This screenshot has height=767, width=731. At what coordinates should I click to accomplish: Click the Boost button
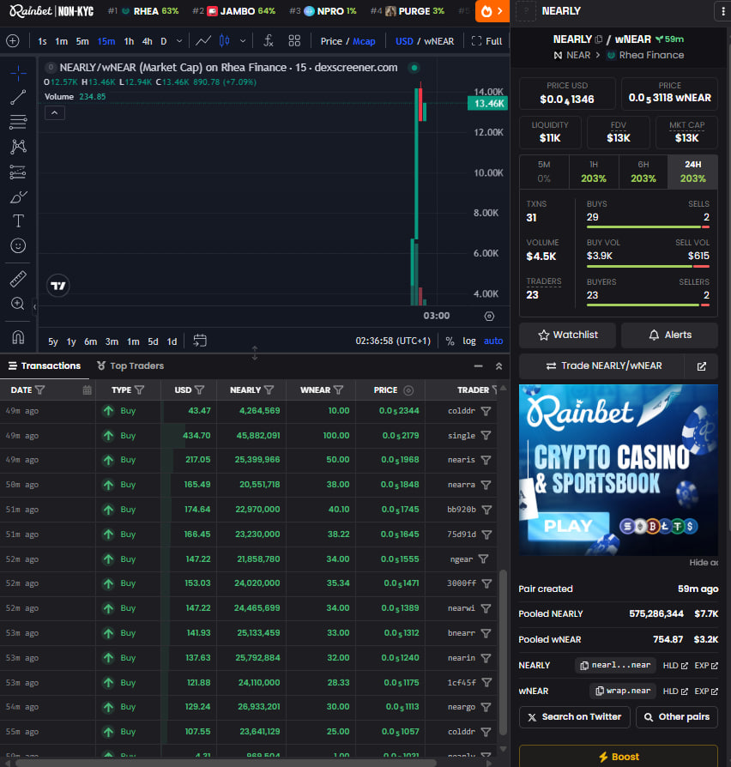pos(619,756)
